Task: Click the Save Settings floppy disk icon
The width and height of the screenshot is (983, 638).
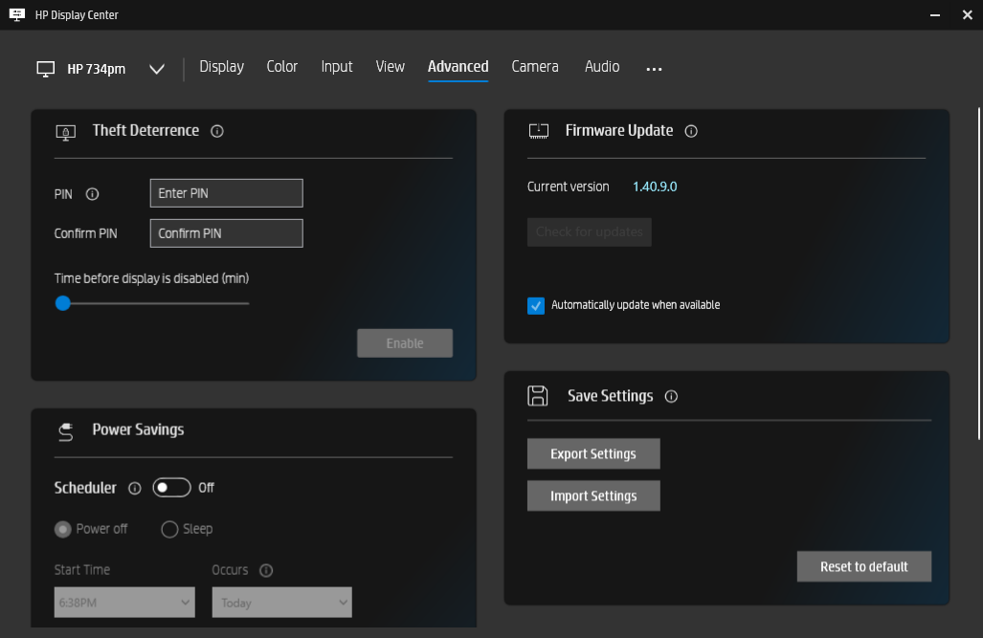Action: [537, 396]
